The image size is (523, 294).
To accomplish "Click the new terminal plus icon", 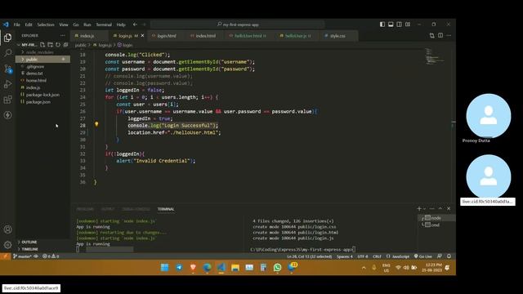I will click(419, 209).
